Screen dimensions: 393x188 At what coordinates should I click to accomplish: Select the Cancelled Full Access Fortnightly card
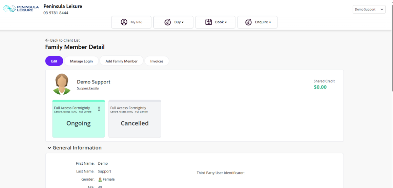click(135, 119)
